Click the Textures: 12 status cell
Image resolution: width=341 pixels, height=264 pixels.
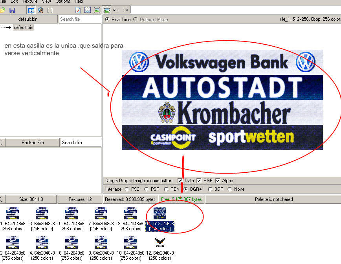(x=80, y=199)
